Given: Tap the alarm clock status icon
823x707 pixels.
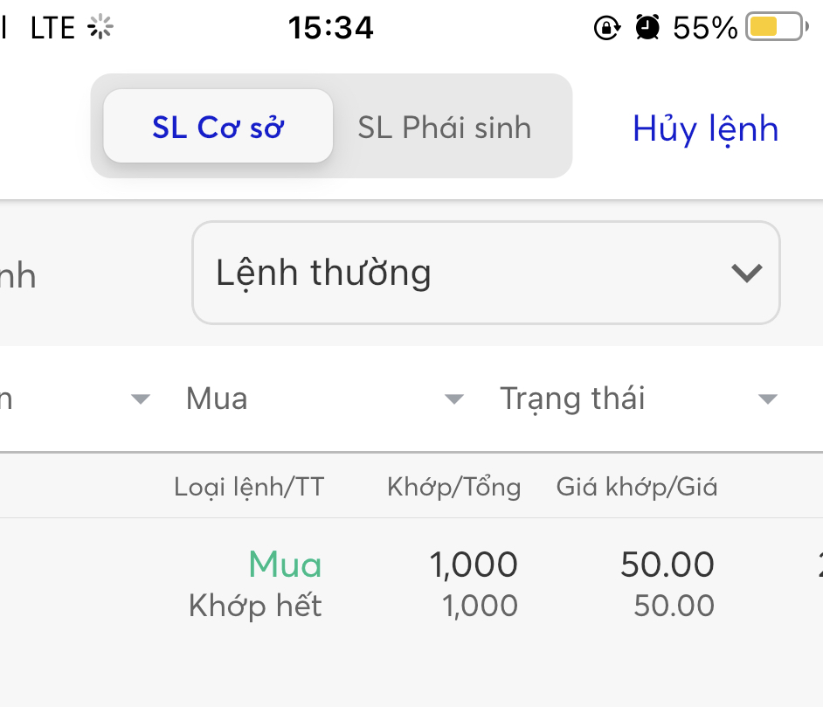Looking at the screenshot, I should click(x=647, y=28).
